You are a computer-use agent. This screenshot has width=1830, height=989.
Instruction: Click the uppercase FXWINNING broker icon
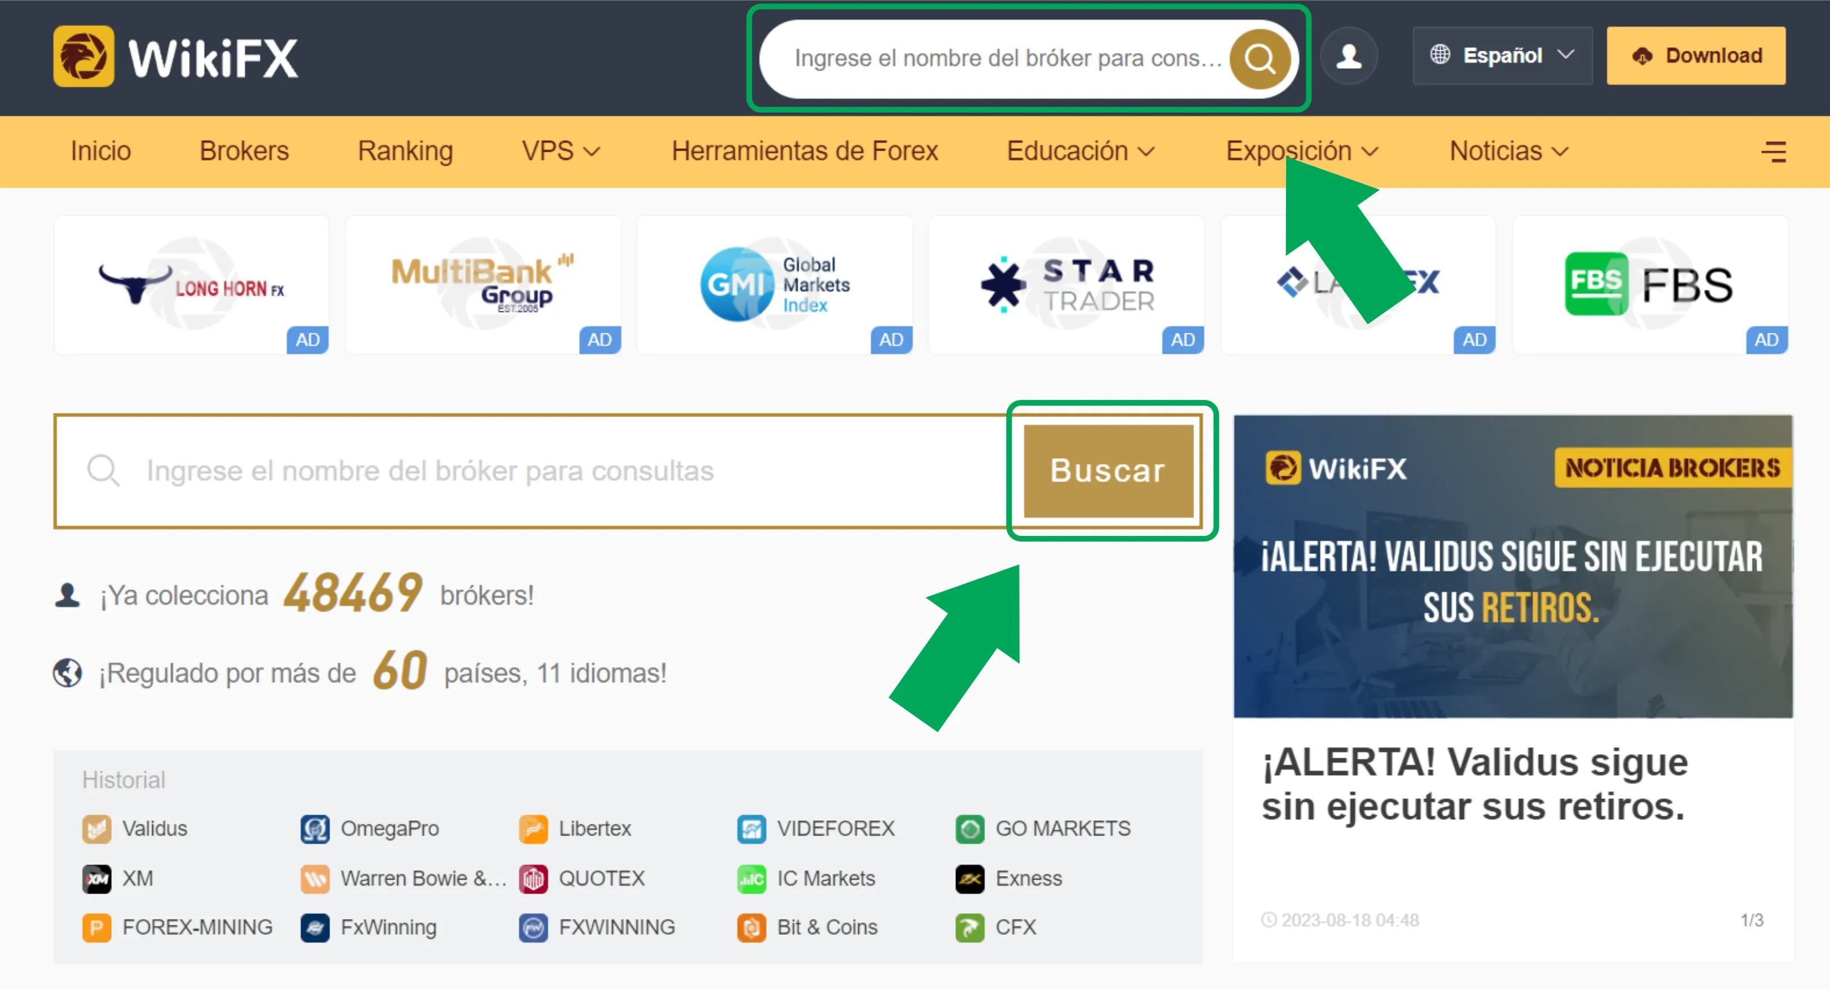click(x=533, y=928)
